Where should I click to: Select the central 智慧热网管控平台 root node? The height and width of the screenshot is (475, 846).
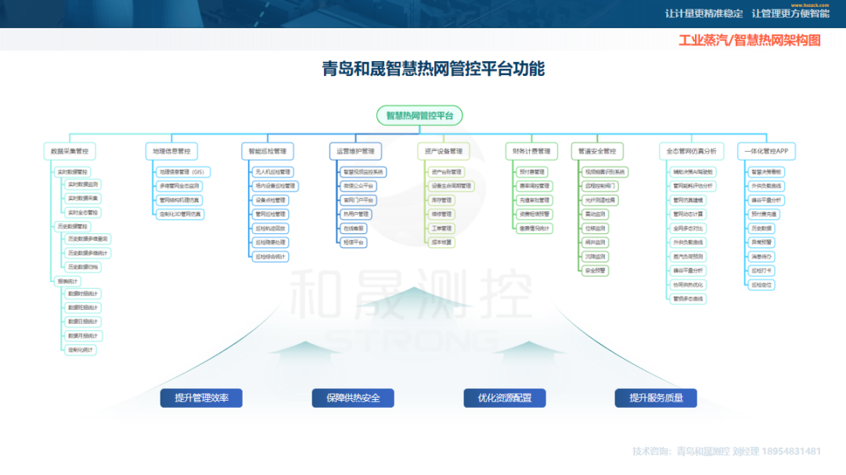point(419,115)
